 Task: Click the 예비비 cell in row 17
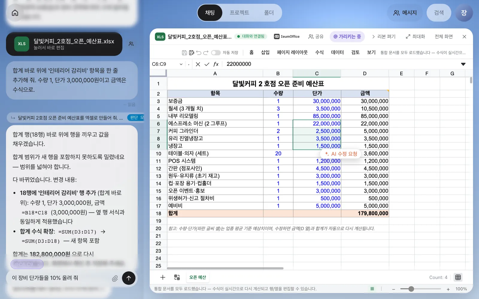tap(215, 206)
